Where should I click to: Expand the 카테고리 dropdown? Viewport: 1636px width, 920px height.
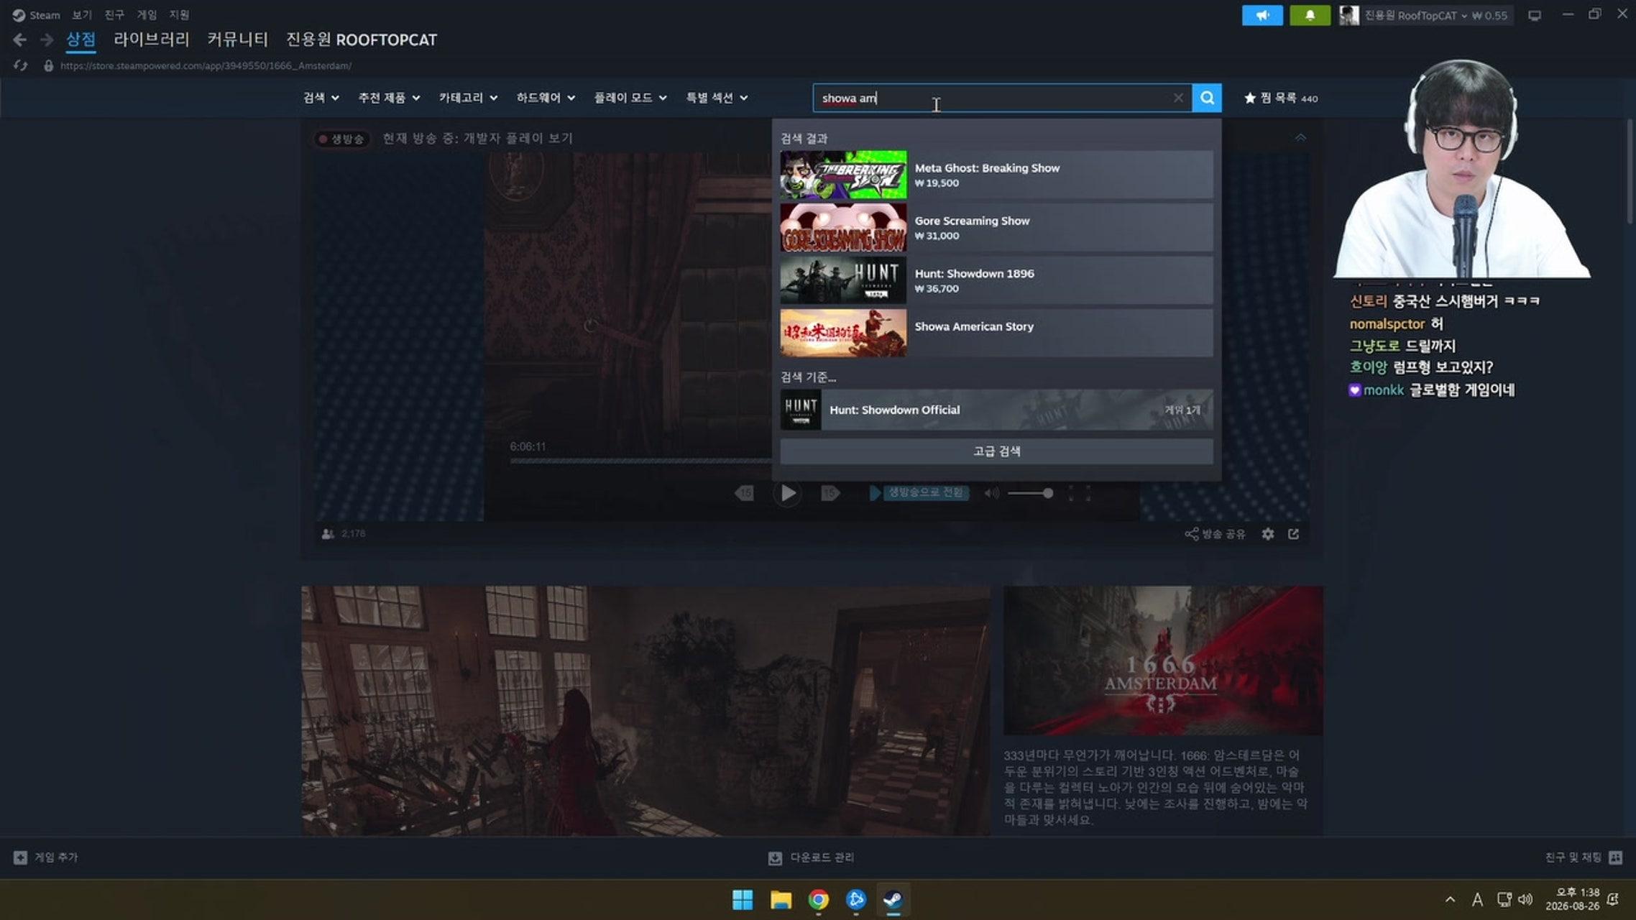click(x=468, y=98)
